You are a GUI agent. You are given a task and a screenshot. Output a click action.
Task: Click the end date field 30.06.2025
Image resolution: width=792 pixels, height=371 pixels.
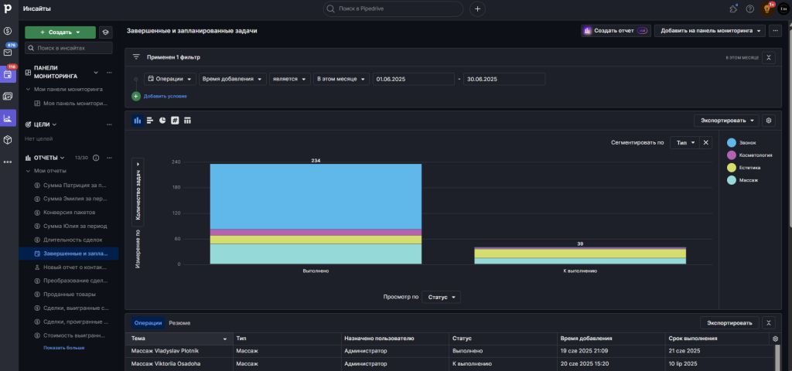(x=504, y=79)
